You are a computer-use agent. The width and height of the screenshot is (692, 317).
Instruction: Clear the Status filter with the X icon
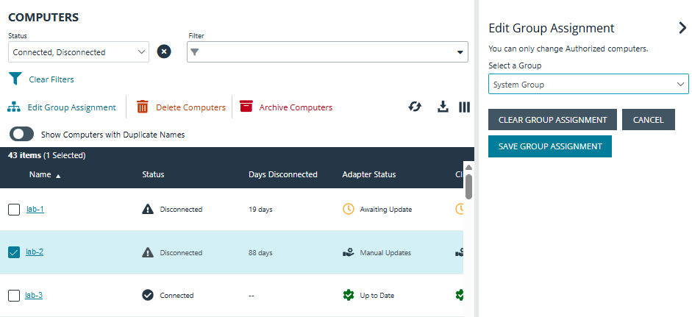click(x=164, y=51)
